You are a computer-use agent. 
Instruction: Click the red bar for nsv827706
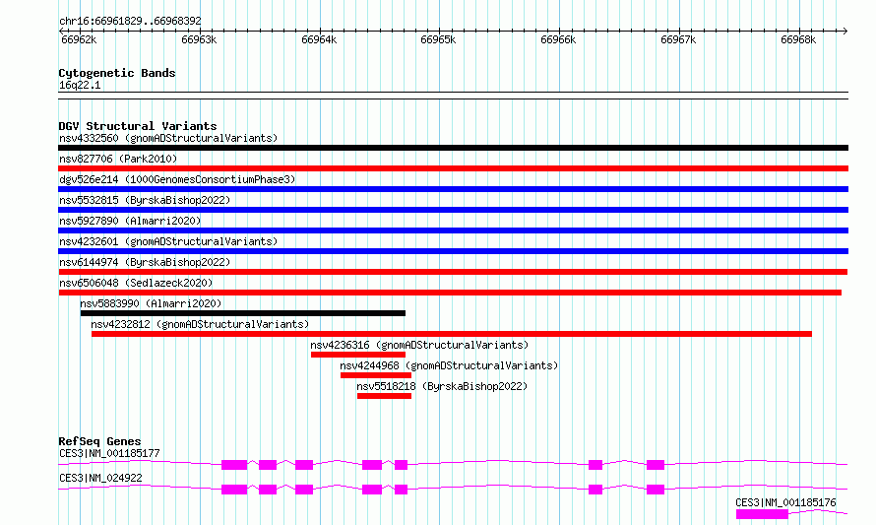[453, 168]
